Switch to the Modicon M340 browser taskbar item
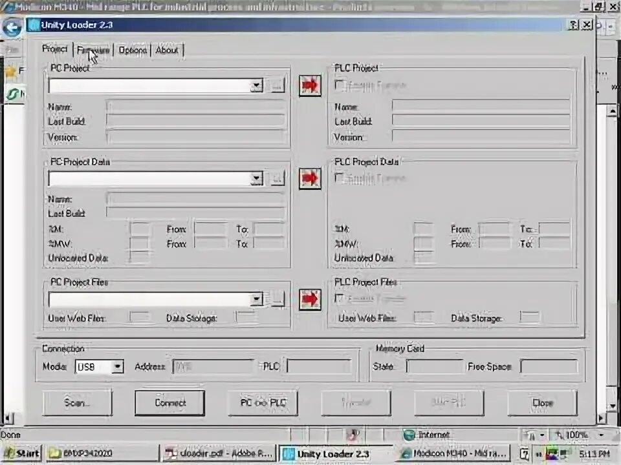 click(453, 453)
